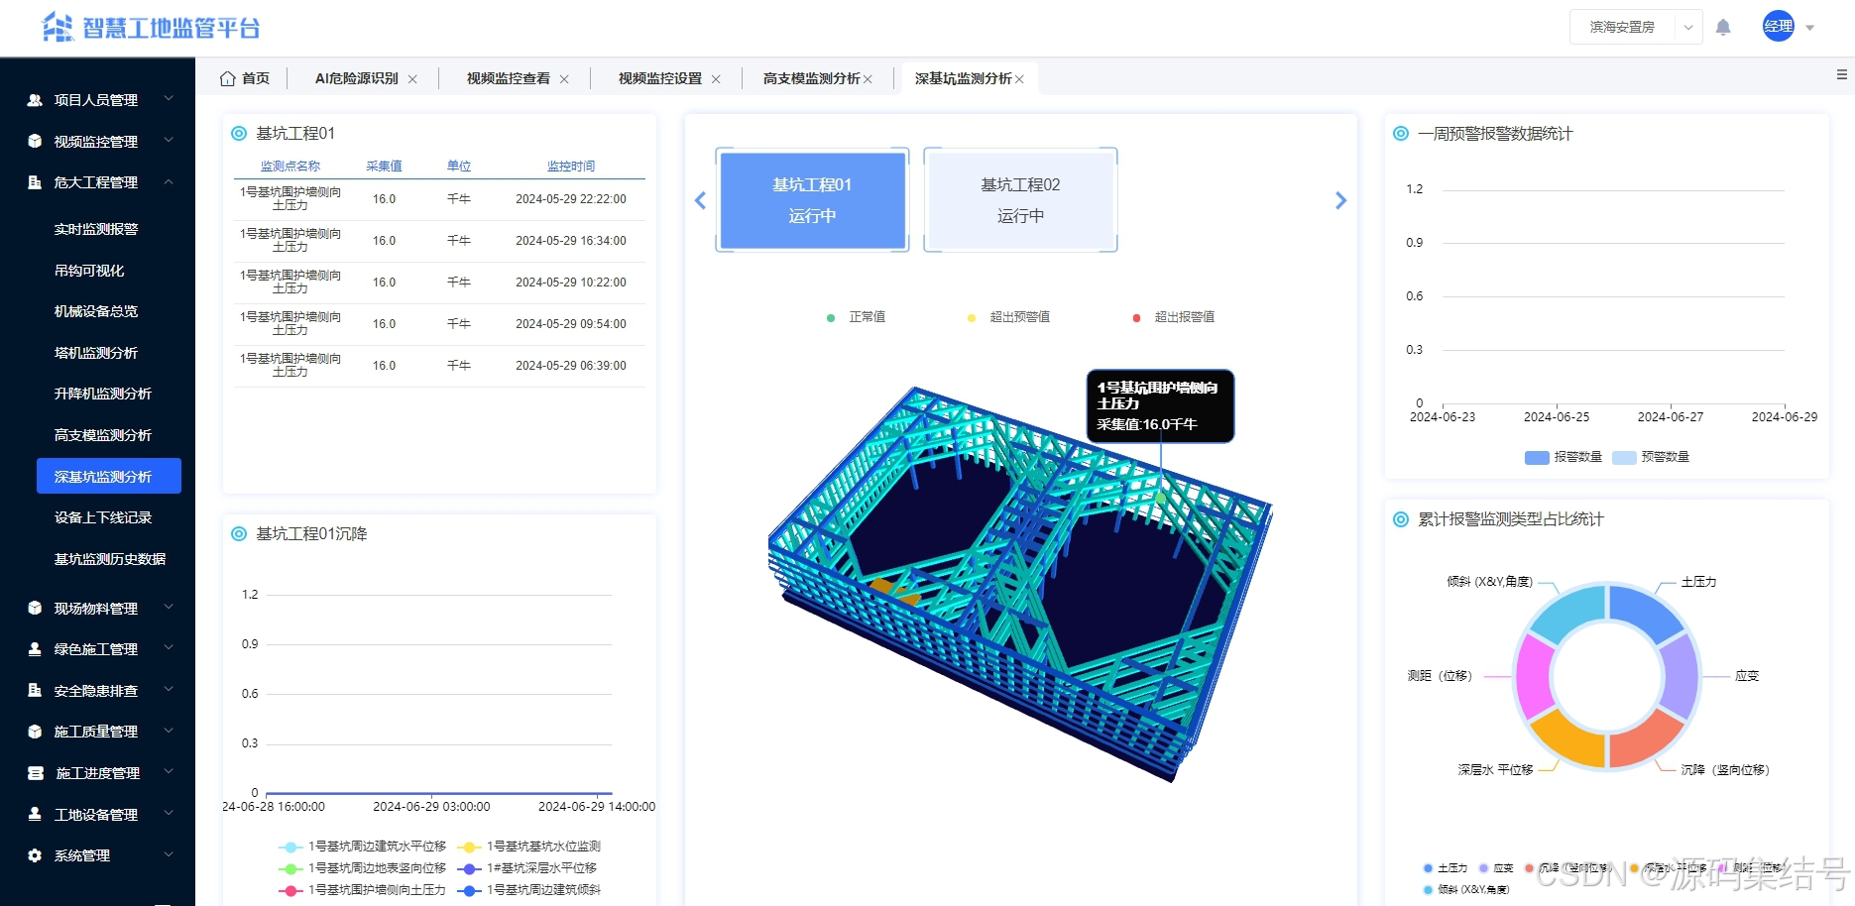This screenshot has width=1855, height=906.
Task: Close the AI危险源识别 tab
Action: [412, 79]
